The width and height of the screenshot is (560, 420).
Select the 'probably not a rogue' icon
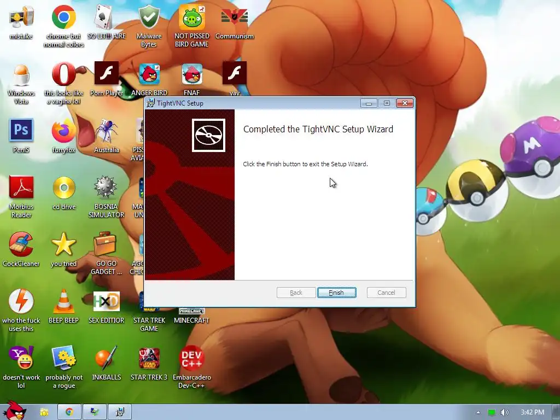pos(64,367)
